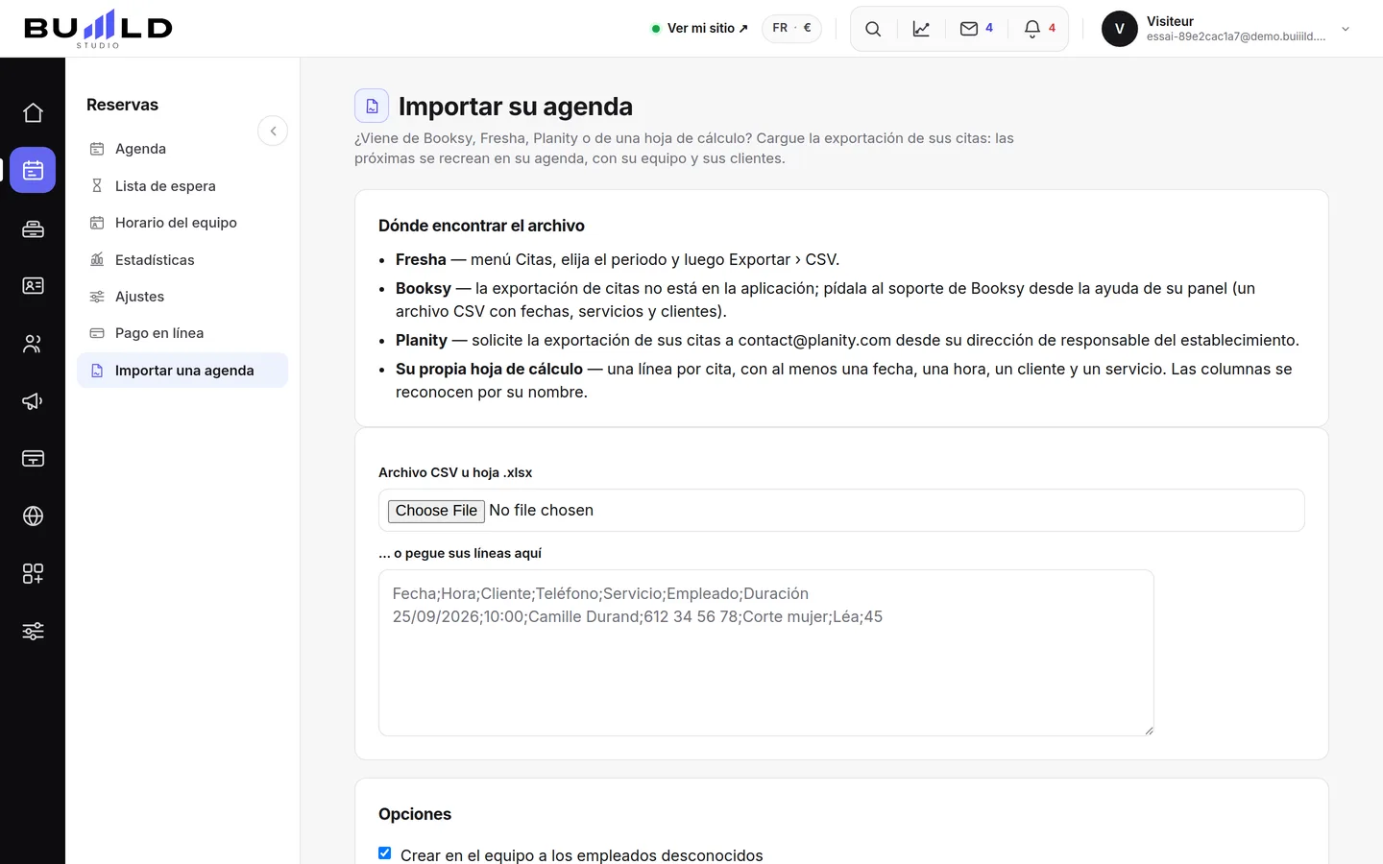Open the mail inbox with 4 messages
This screenshot has width=1383, height=864.
[976, 29]
